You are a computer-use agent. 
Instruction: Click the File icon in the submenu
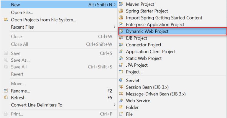(121, 114)
